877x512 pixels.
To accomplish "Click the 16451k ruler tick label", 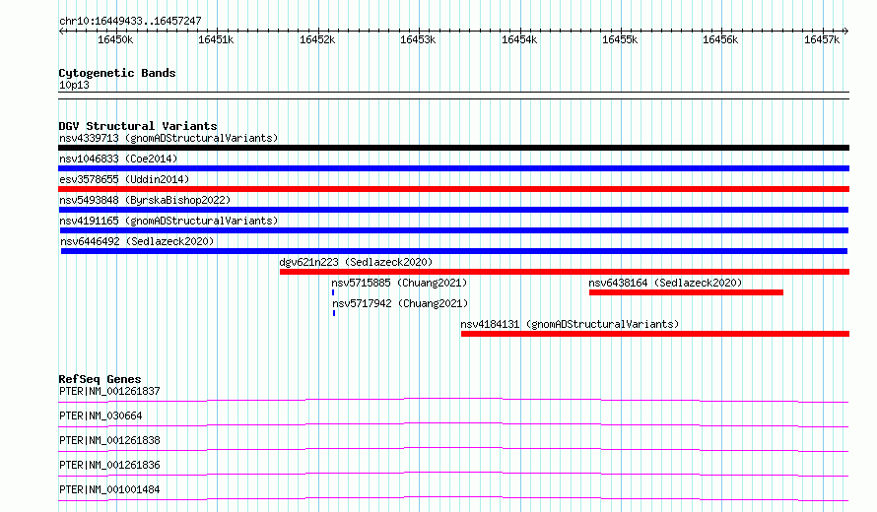I will coord(216,39).
